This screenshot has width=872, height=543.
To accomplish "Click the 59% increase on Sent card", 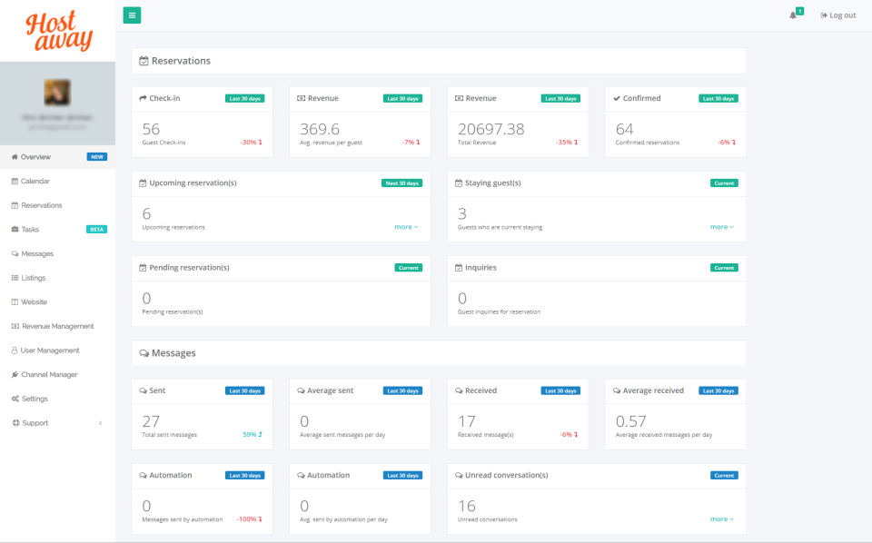I will 253,435.
